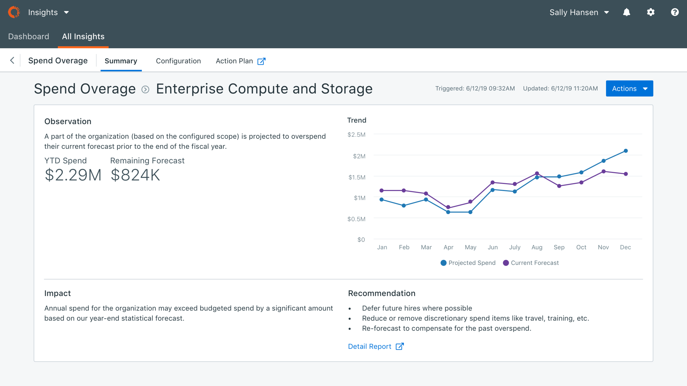
Task: Click the Dec Projected Spend data point
Action: 626,151
